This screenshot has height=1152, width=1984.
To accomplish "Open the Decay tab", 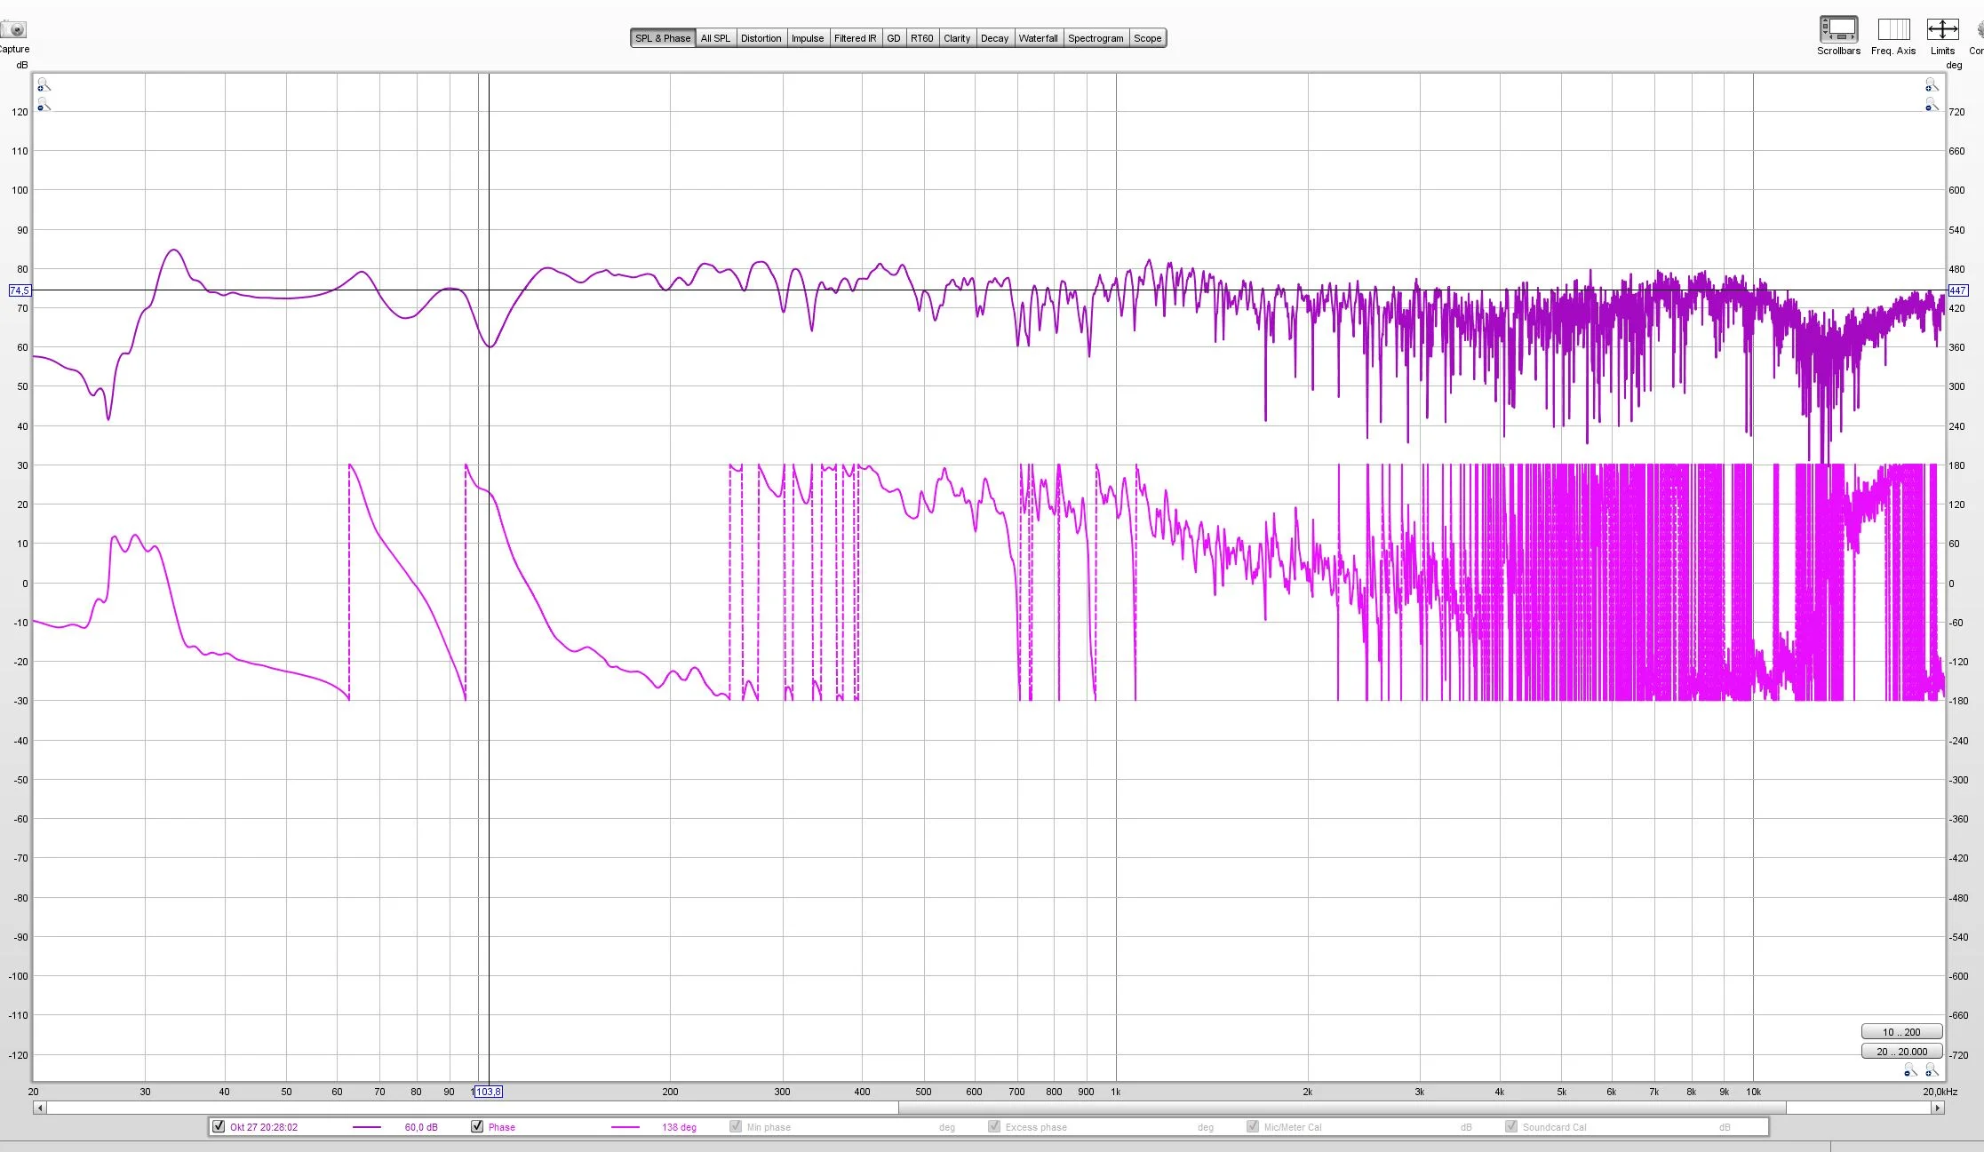I will (994, 38).
